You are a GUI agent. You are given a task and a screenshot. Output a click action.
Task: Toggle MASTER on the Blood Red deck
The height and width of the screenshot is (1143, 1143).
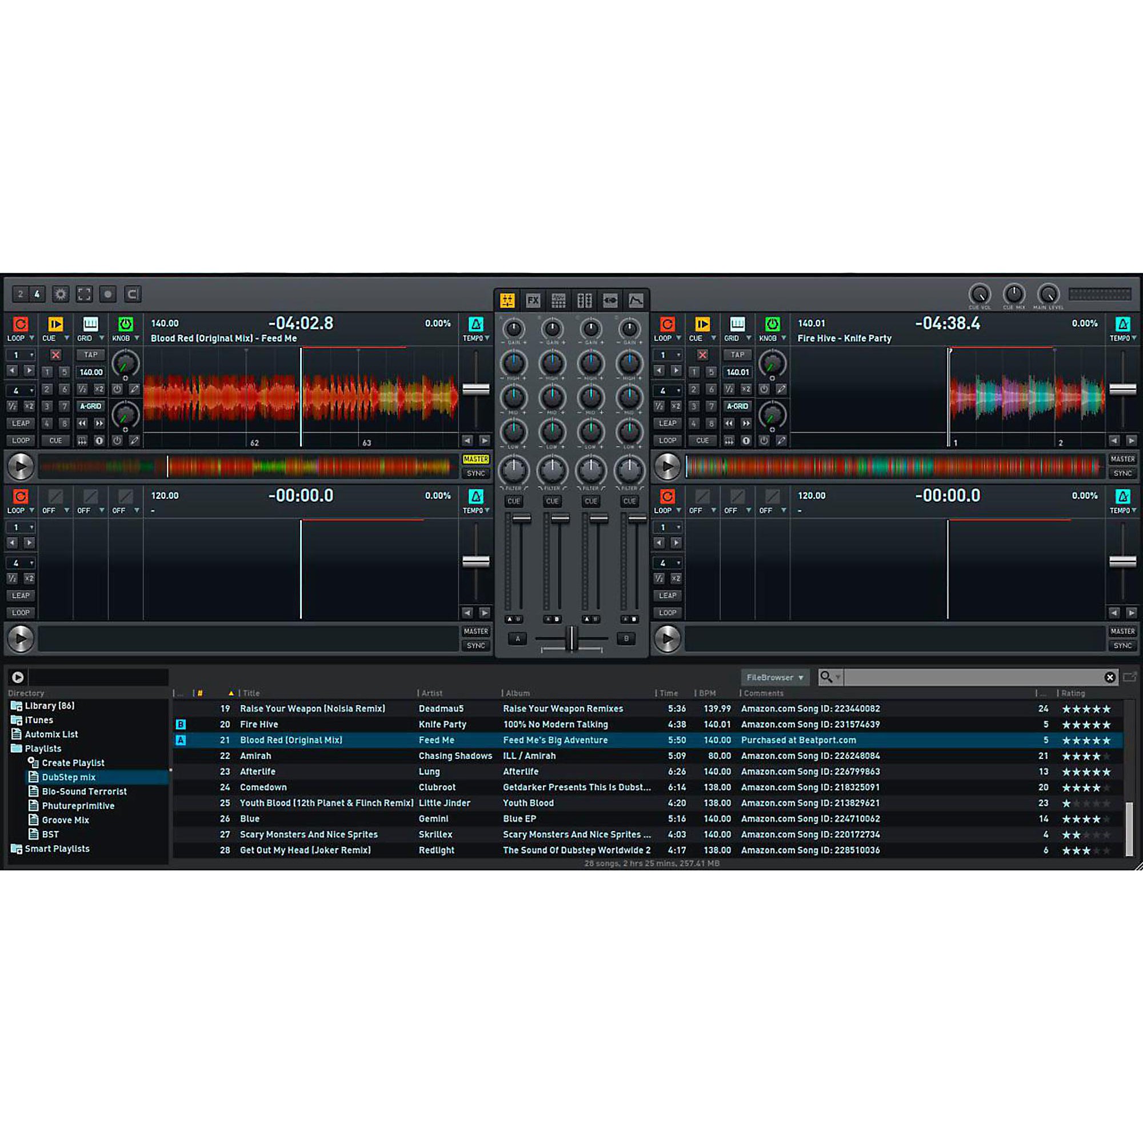click(475, 459)
